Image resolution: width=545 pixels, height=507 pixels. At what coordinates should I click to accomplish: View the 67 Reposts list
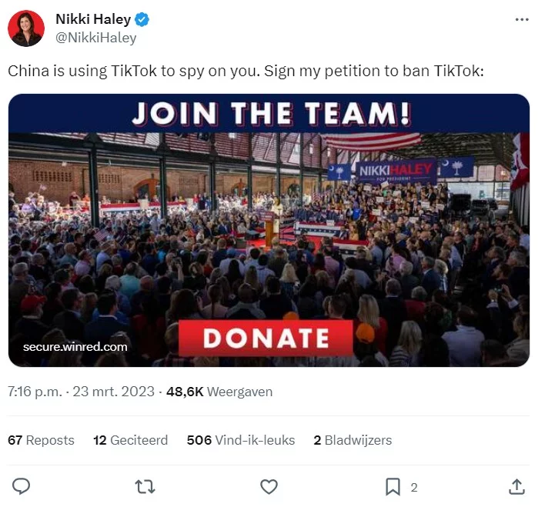41,440
